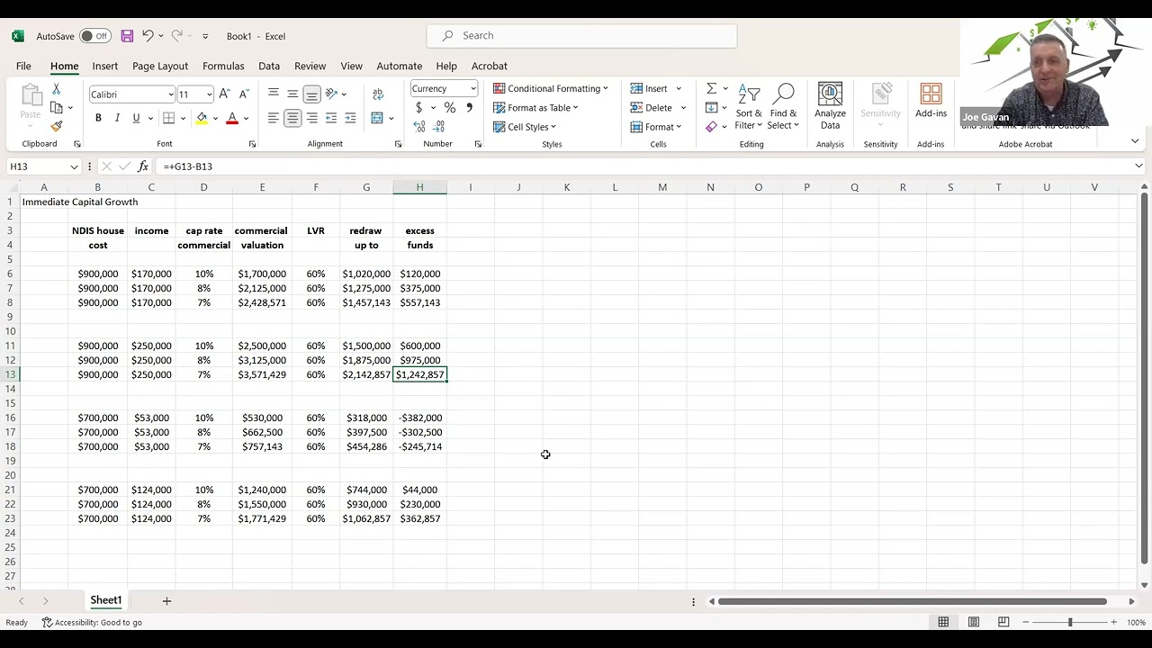
Task: Open the Automate tab
Action: (399, 66)
